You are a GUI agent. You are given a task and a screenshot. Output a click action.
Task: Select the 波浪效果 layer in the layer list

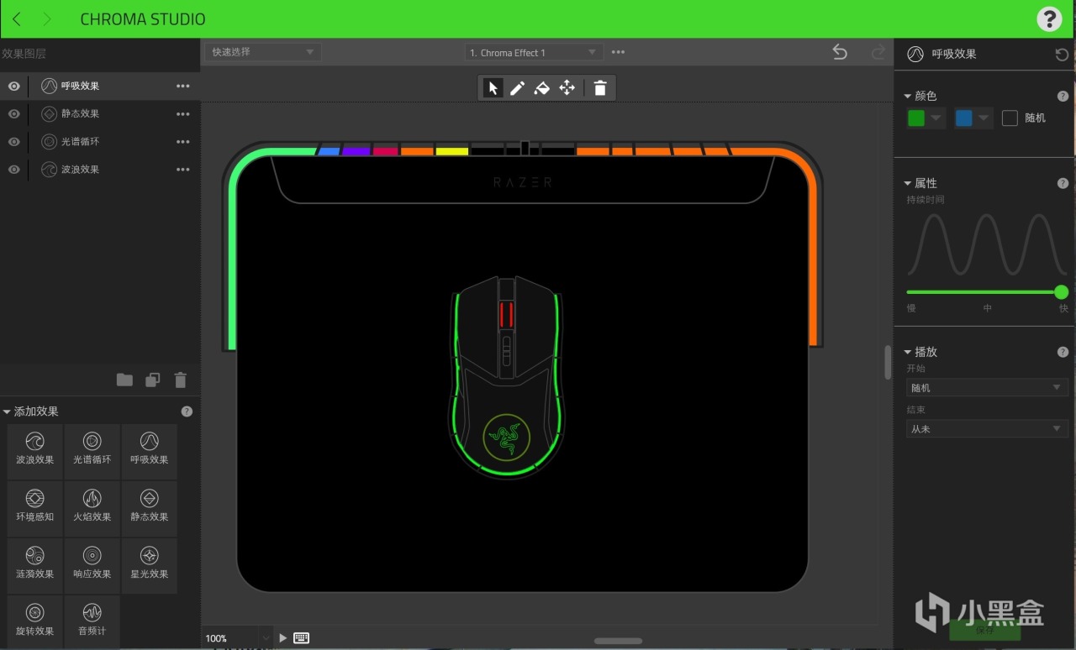(100, 169)
